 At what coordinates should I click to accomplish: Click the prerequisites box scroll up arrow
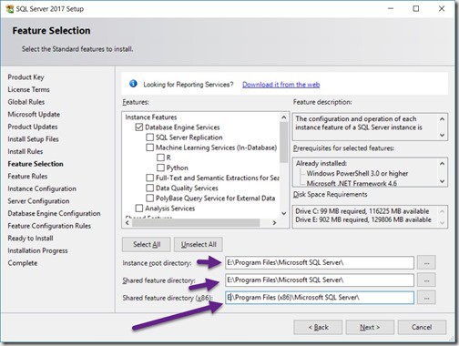coord(442,164)
